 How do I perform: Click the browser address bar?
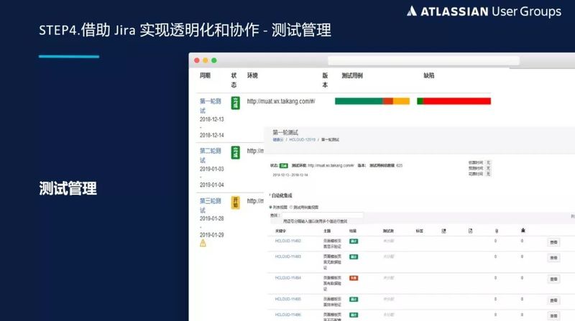click(423, 60)
